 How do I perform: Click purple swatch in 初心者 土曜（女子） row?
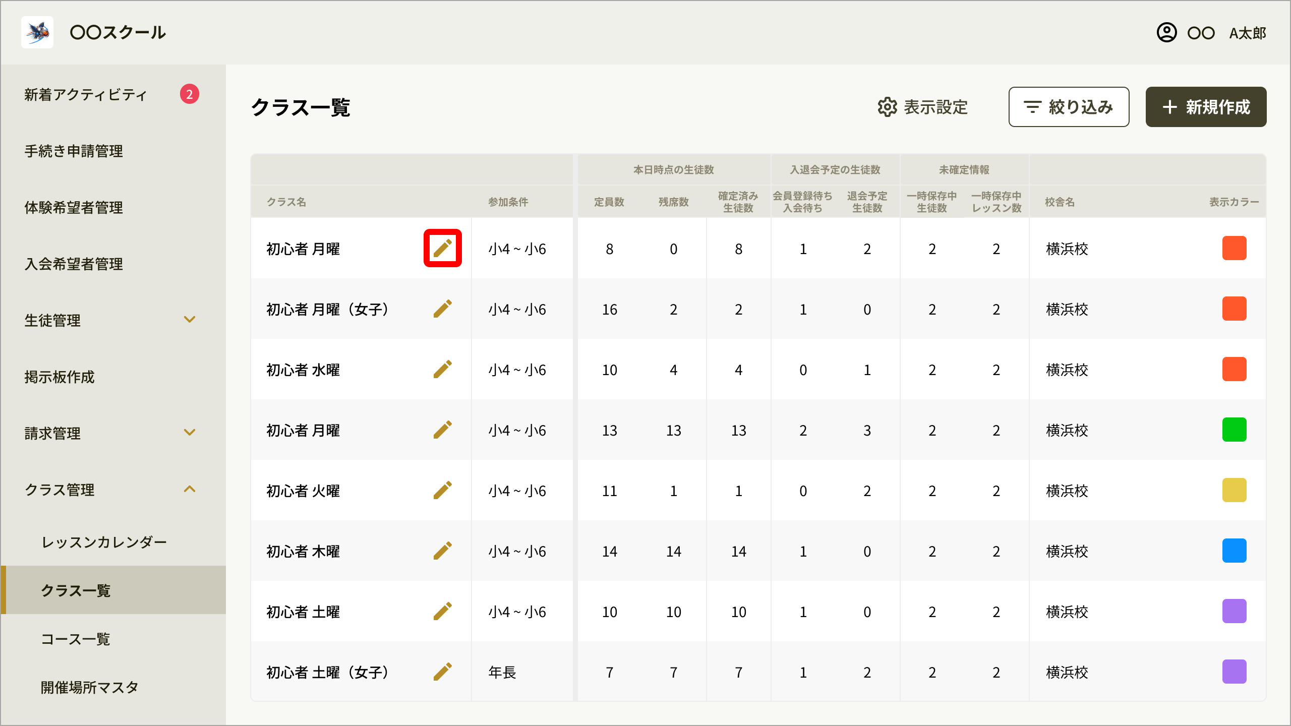pos(1234,672)
